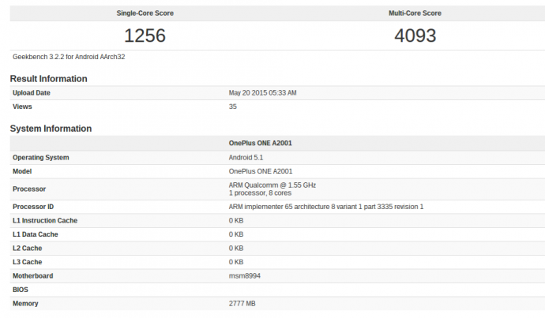Image resolution: width=545 pixels, height=318 pixels.
Task: Click the Result Information section heading
Action: pyautogui.click(x=48, y=79)
